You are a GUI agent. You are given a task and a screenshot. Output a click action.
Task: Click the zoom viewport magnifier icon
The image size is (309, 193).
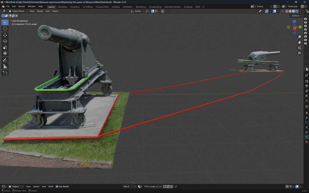point(299,37)
